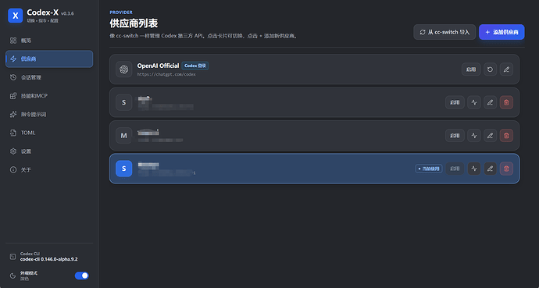Click the edit pencil on the highlighted row

(x=491, y=169)
